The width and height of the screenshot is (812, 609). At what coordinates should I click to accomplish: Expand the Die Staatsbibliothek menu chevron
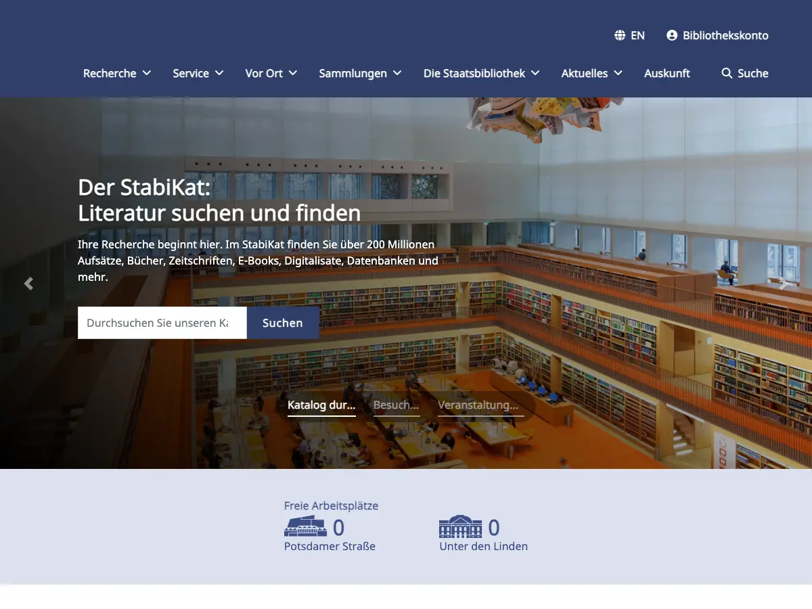[535, 73]
